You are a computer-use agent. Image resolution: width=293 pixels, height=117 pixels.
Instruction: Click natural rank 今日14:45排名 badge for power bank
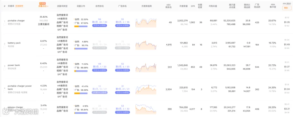(x=99, y=70)
